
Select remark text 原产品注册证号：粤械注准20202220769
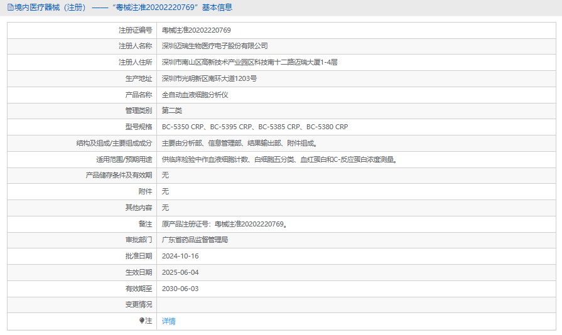point(225,224)
